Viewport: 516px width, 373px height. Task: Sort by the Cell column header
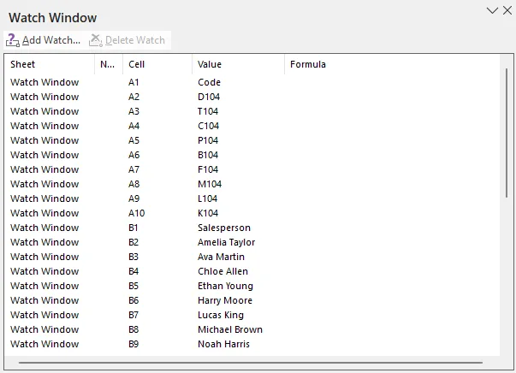click(x=157, y=64)
